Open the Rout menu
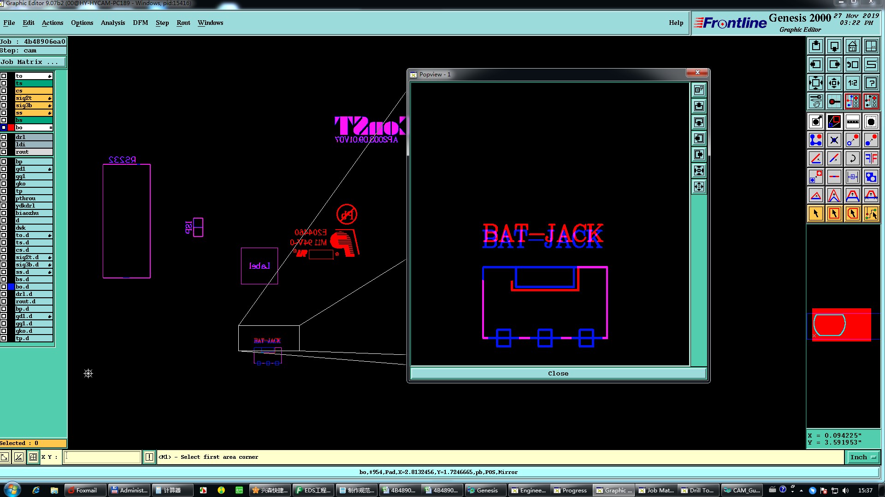885x497 pixels. [x=183, y=23]
